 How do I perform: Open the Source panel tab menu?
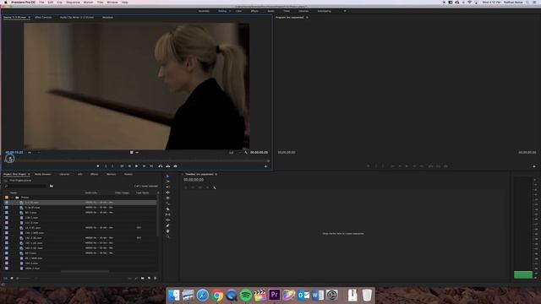tap(30, 17)
